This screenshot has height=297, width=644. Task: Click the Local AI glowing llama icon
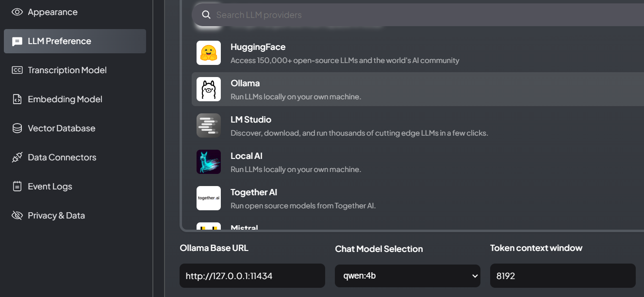tap(209, 162)
